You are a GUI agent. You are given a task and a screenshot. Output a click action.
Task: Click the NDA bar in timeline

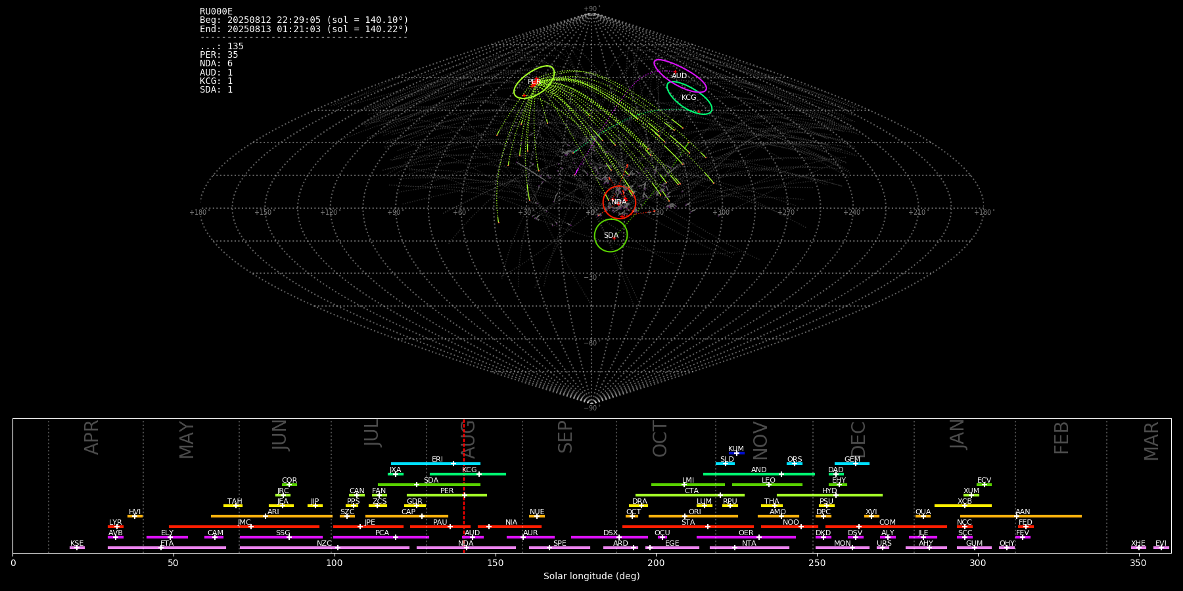click(466, 548)
